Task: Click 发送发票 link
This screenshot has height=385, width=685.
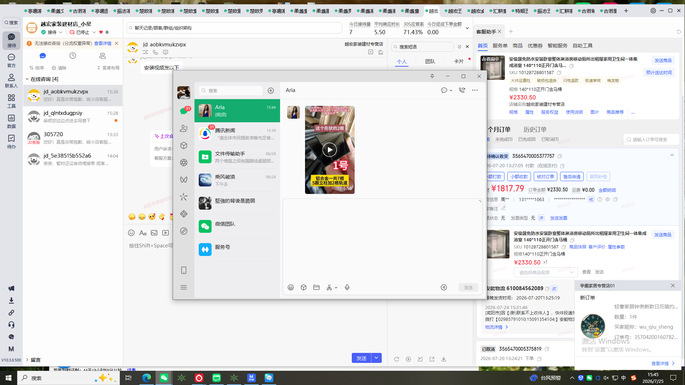Action: (558, 218)
